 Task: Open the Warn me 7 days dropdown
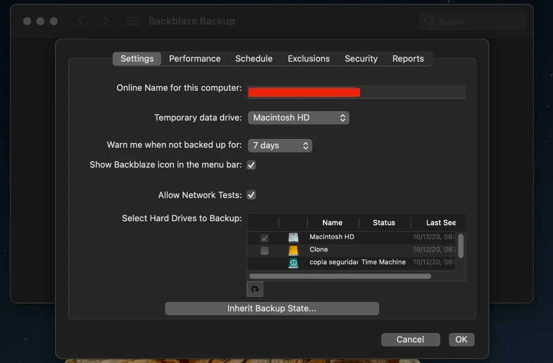click(280, 146)
